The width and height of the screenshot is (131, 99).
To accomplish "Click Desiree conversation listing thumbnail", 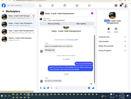I will (4, 39).
